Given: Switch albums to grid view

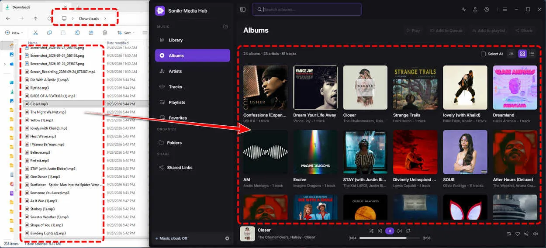Looking at the screenshot, I should [522, 54].
